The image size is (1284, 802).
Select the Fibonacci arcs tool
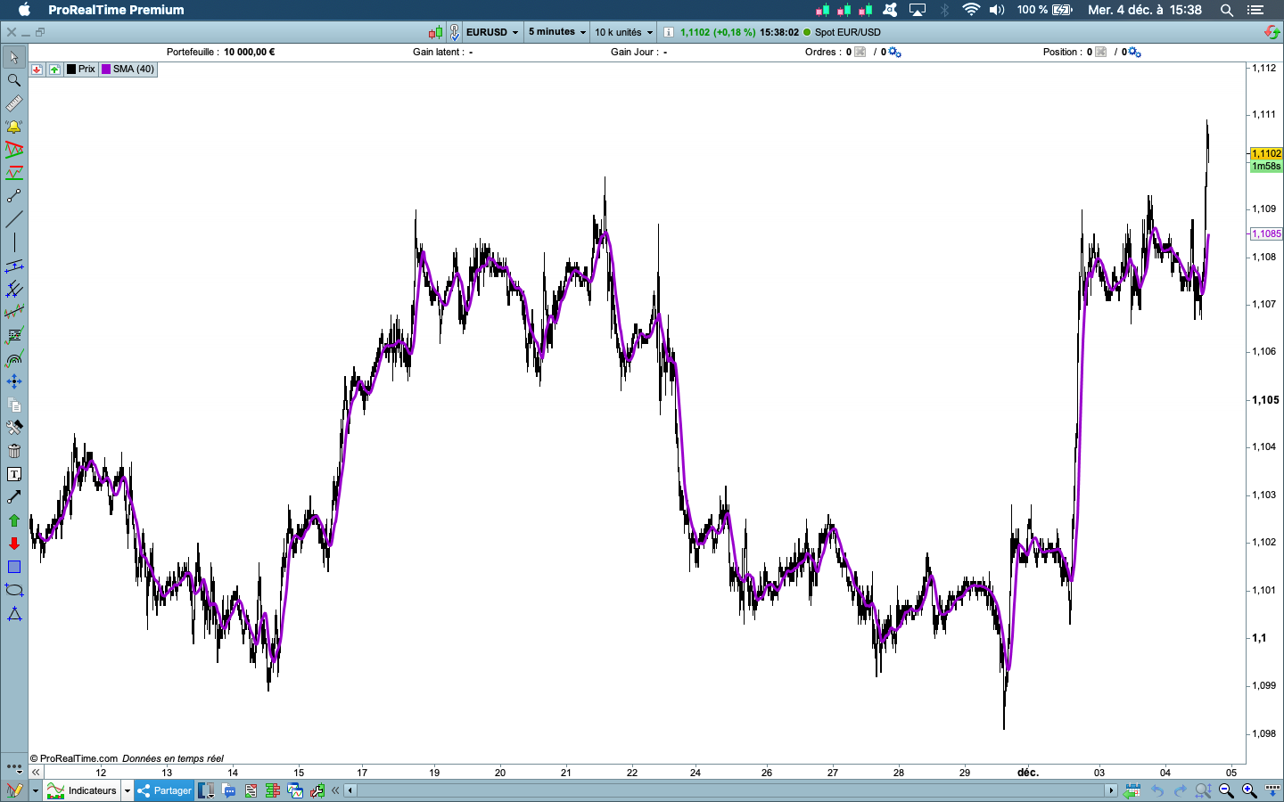[x=13, y=358]
